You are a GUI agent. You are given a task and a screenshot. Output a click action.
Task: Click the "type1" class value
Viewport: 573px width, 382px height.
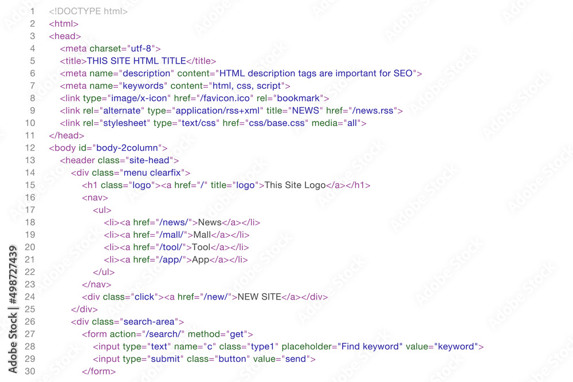click(x=263, y=346)
